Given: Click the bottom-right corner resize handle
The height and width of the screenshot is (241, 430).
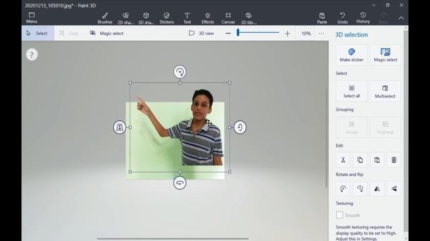Looking at the screenshot, I should pyautogui.click(x=230, y=172).
